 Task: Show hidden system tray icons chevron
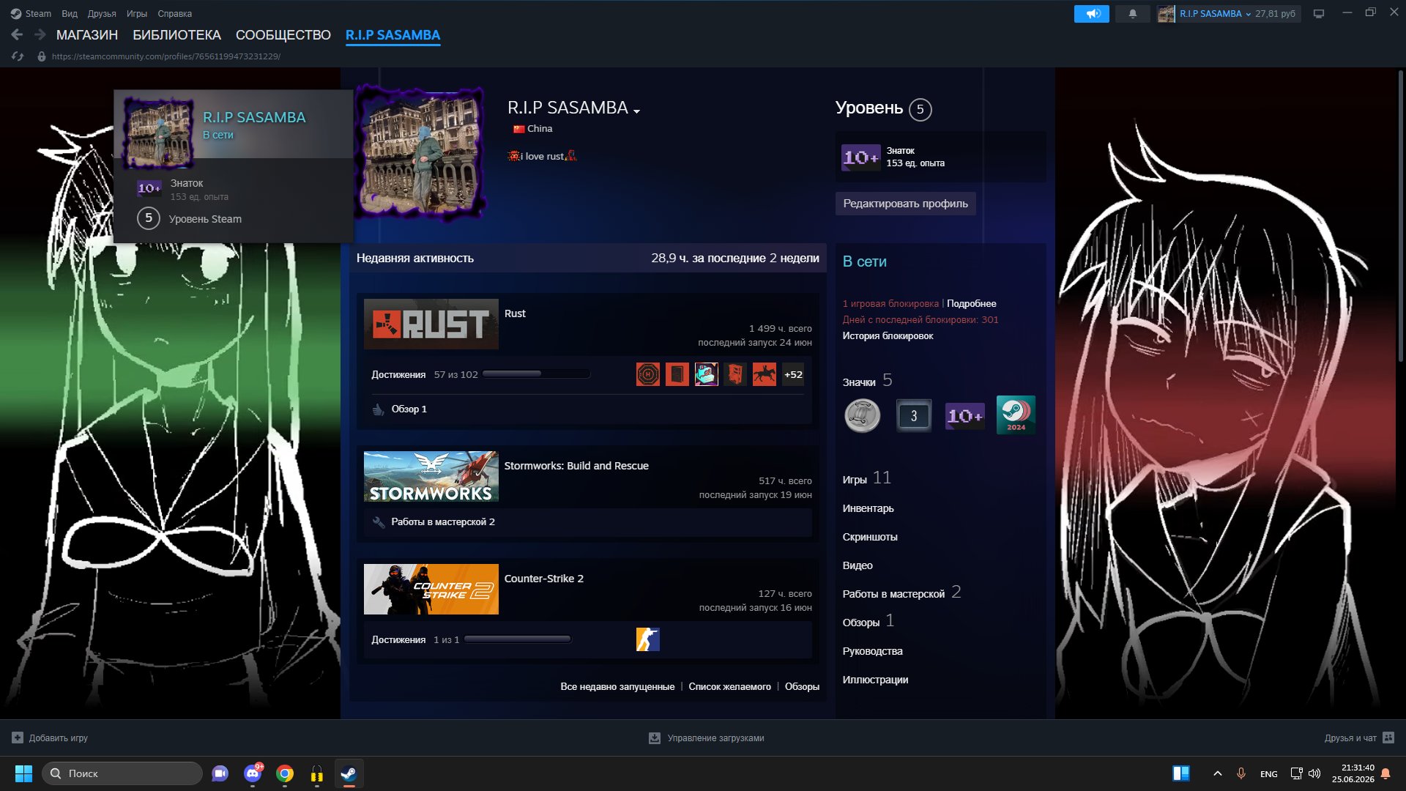1217,773
